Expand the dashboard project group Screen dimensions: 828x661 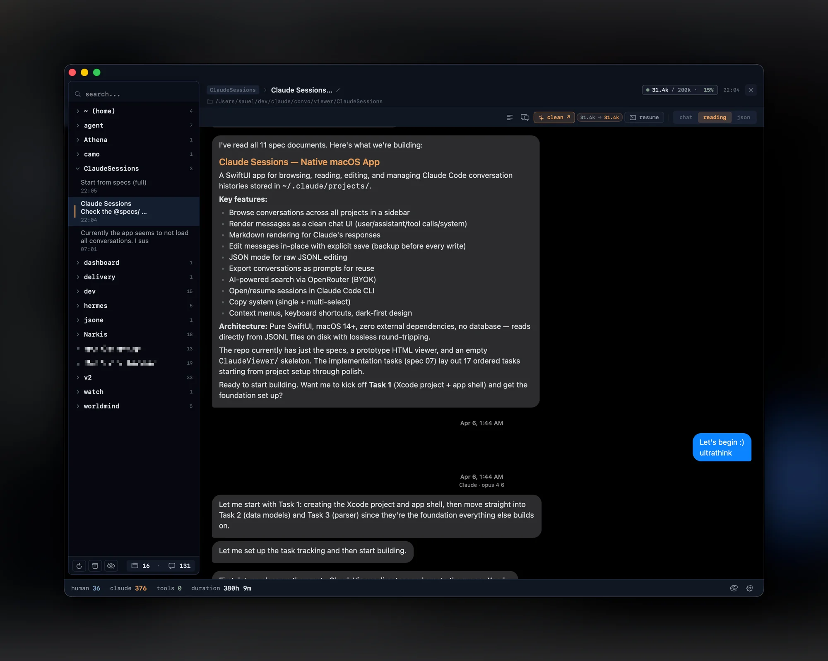[x=134, y=263]
